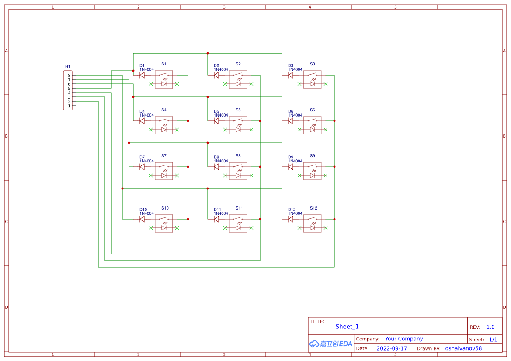Click the JLC EDA logo in title block
The width and height of the screenshot is (511, 361).
330,344
